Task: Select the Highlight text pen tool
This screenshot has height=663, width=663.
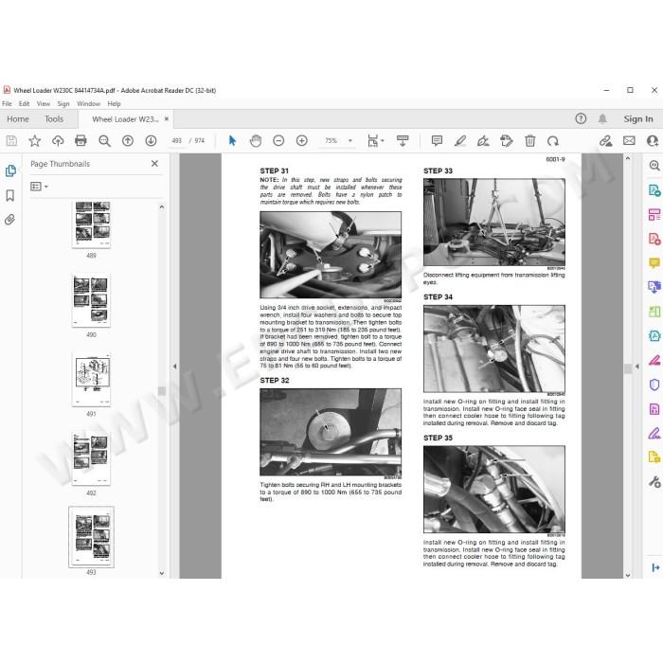Action: click(x=460, y=141)
